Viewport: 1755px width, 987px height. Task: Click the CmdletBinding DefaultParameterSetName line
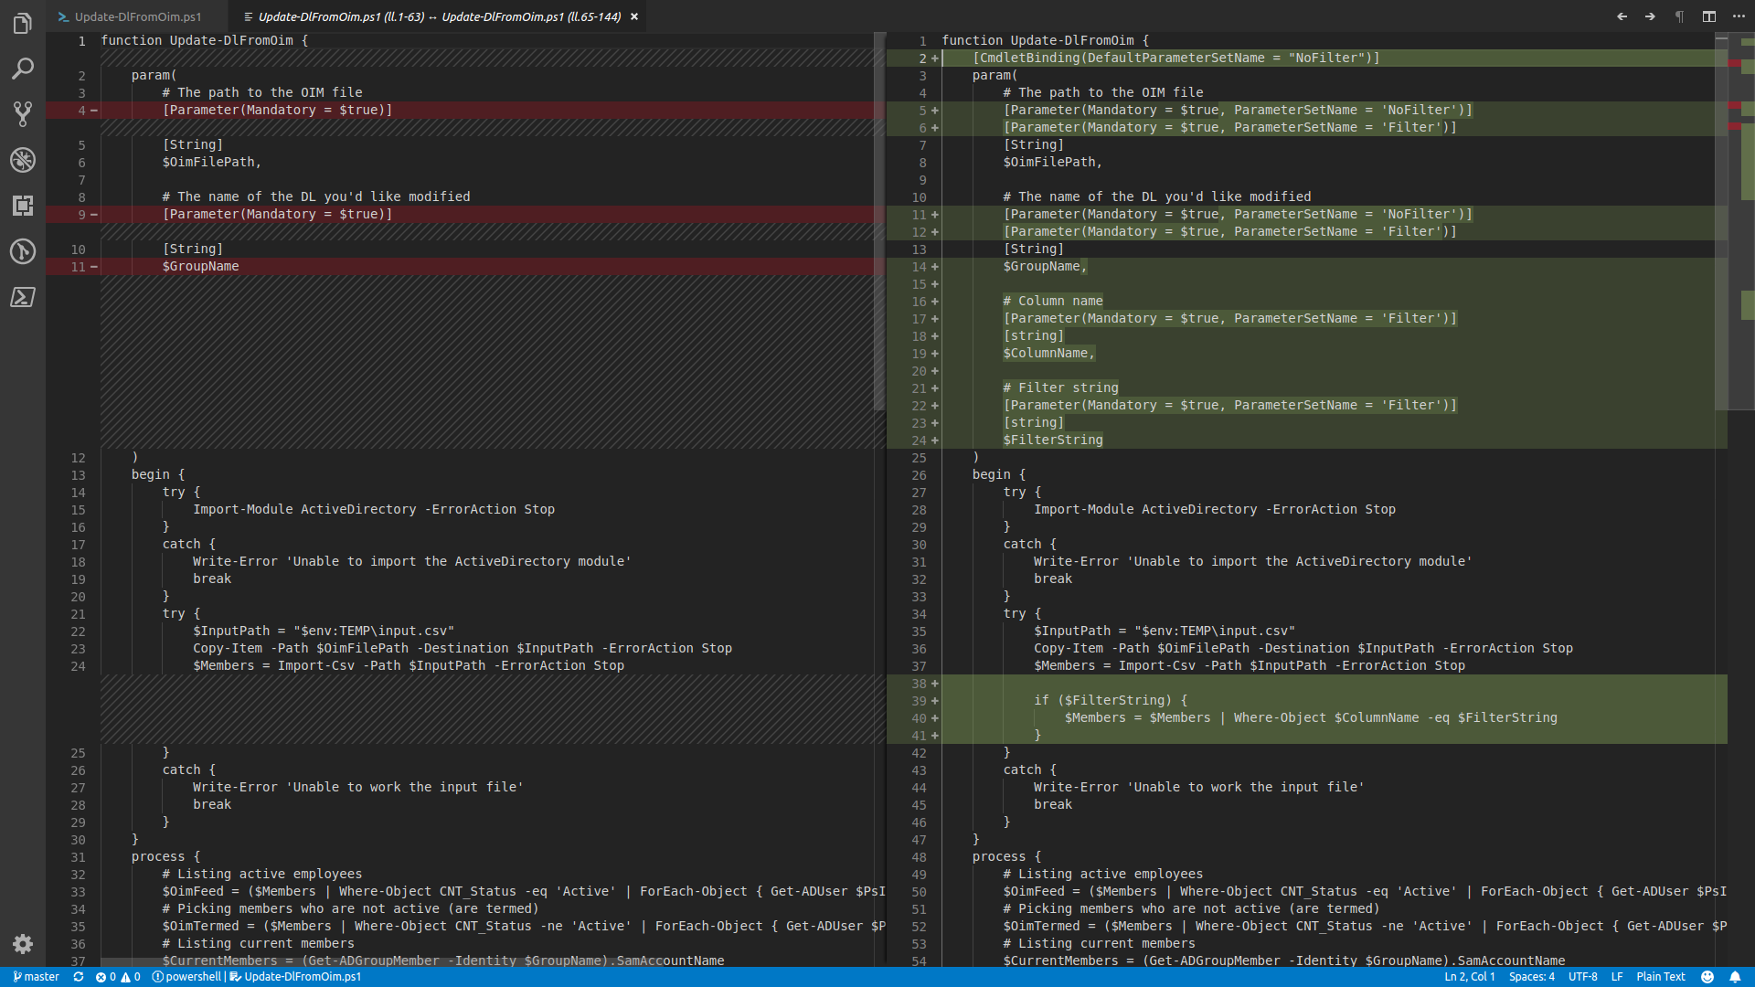pos(1175,58)
